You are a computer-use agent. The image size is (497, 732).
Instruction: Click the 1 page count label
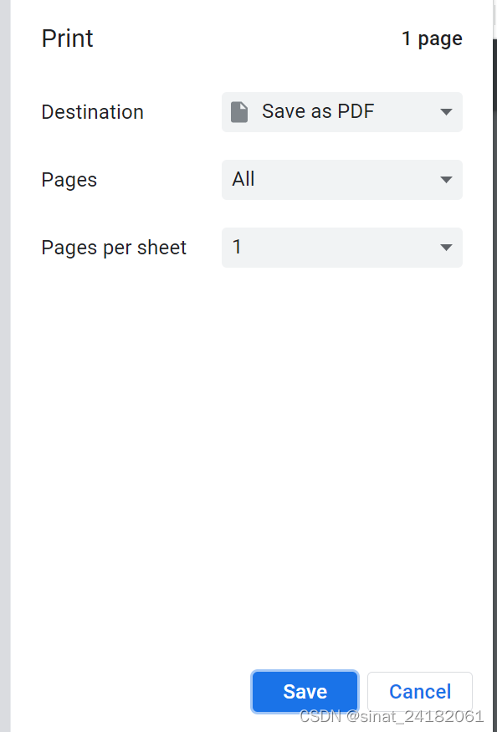(432, 38)
